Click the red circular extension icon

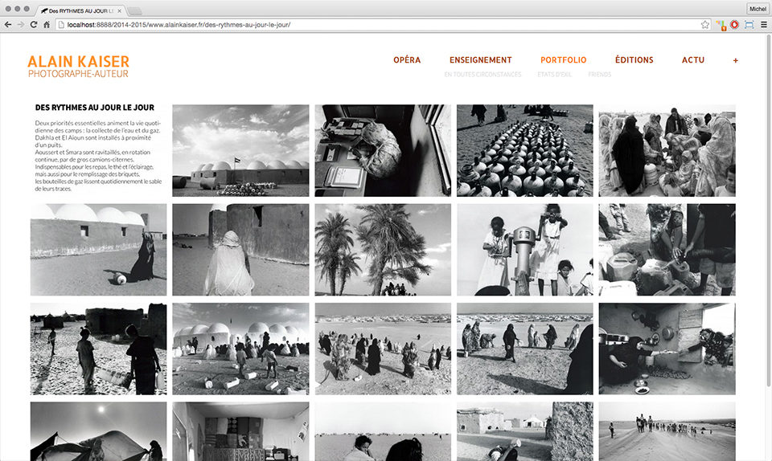(734, 24)
